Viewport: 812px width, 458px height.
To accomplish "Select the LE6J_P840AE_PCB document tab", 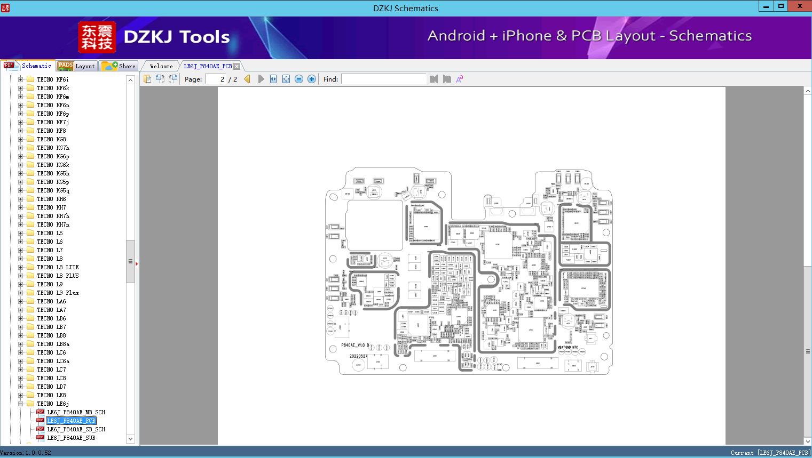I will (x=208, y=66).
